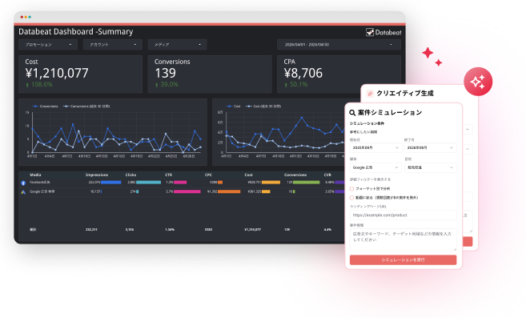Click the Conversions (過去 30 日間) legend entry
Viewport: 526px width, 318px height.
(86, 106)
